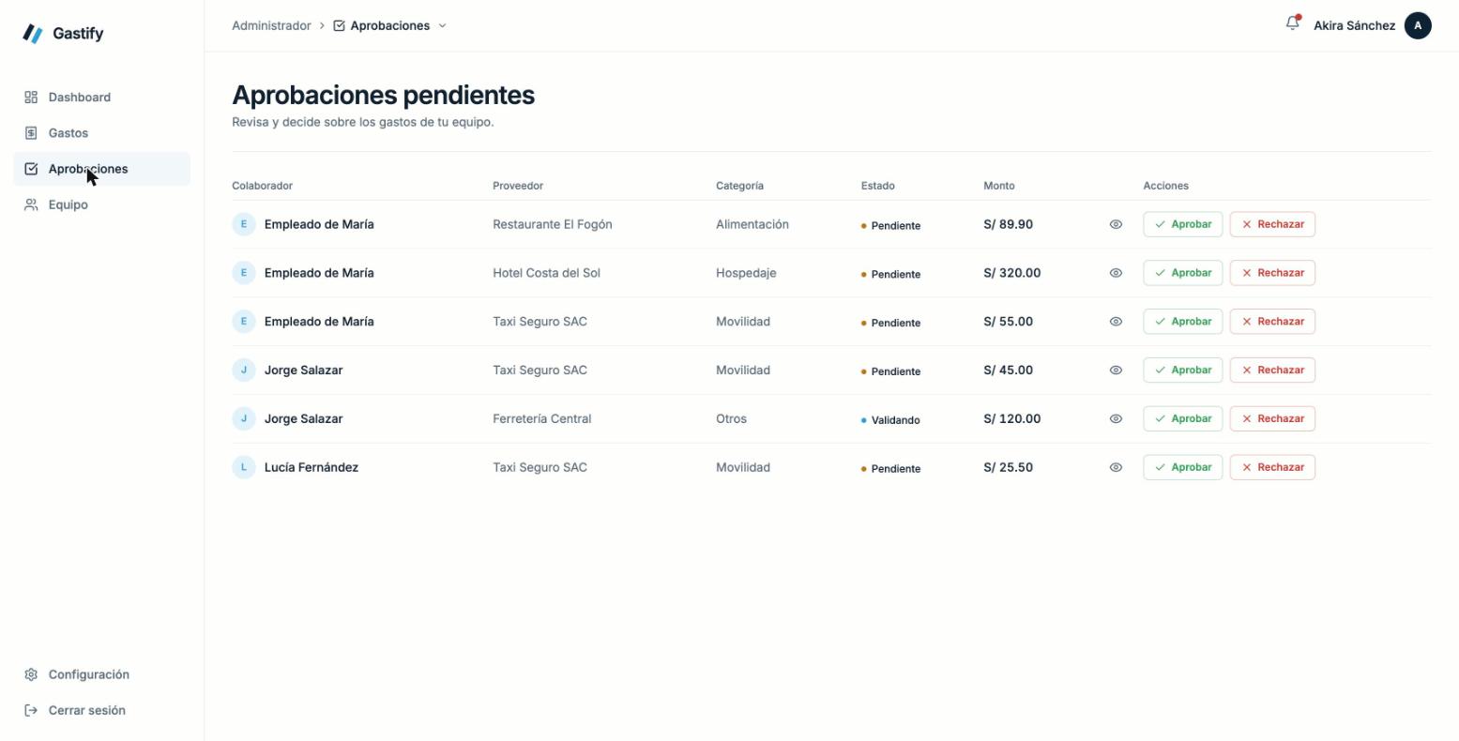Viewport: 1459px width, 741px height.
Task: View the S/ 45.00 Jorge Salazar expense
Action: coord(1116,370)
